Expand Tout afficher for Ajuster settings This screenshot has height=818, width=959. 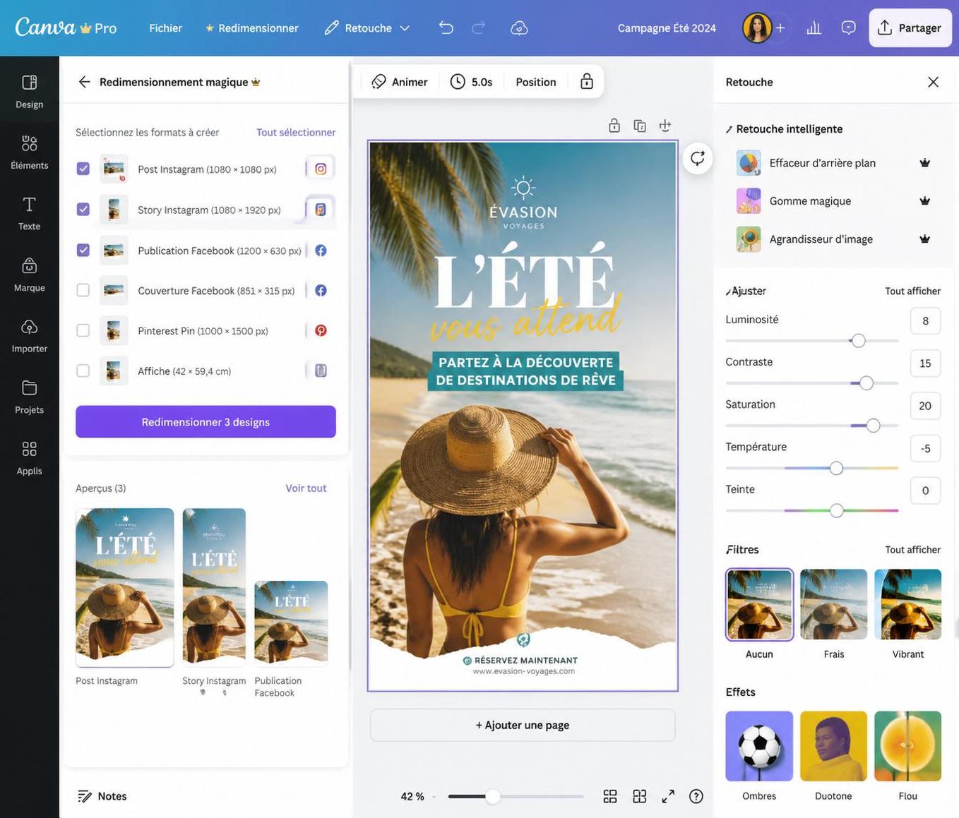912,289
